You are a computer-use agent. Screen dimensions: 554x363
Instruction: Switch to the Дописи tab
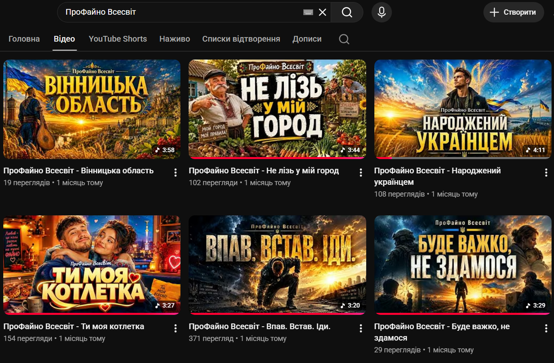tap(307, 39)
